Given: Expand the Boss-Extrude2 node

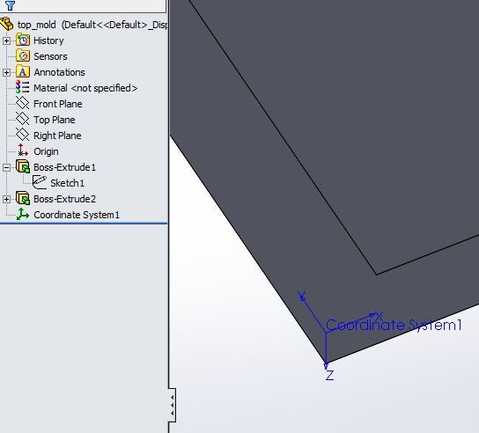Looking at the screenshot, I should [x=6, y=199].
